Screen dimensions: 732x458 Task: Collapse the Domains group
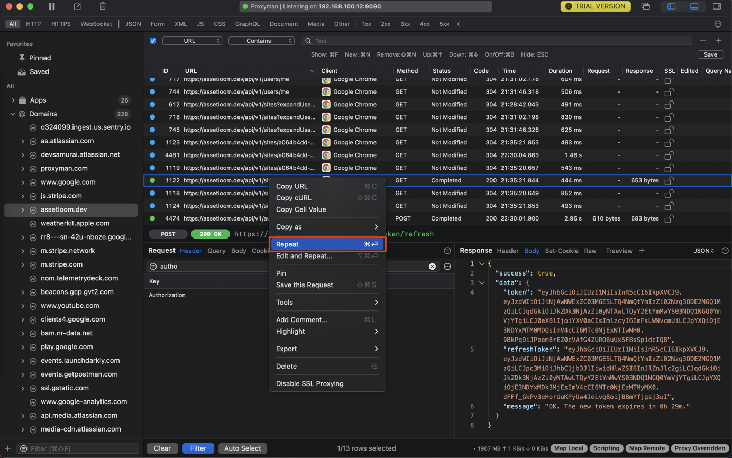click(x=13, y=114)
